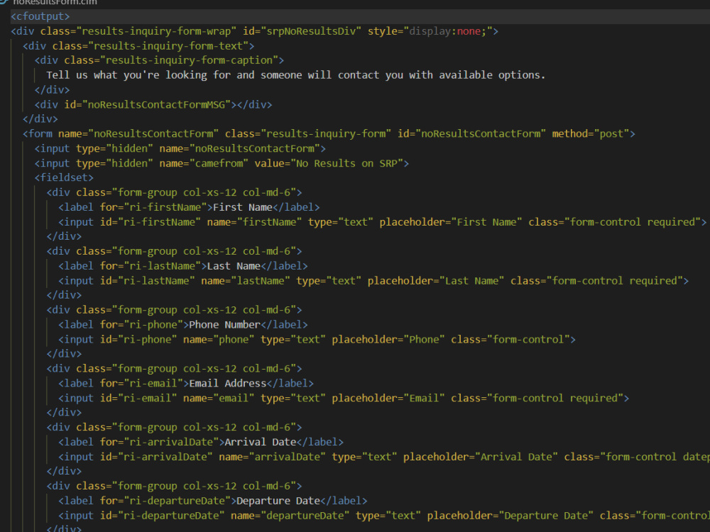Click the placeholder "Phone" attribute
Viewport: 710px width, 532px height.
[388, 340]
